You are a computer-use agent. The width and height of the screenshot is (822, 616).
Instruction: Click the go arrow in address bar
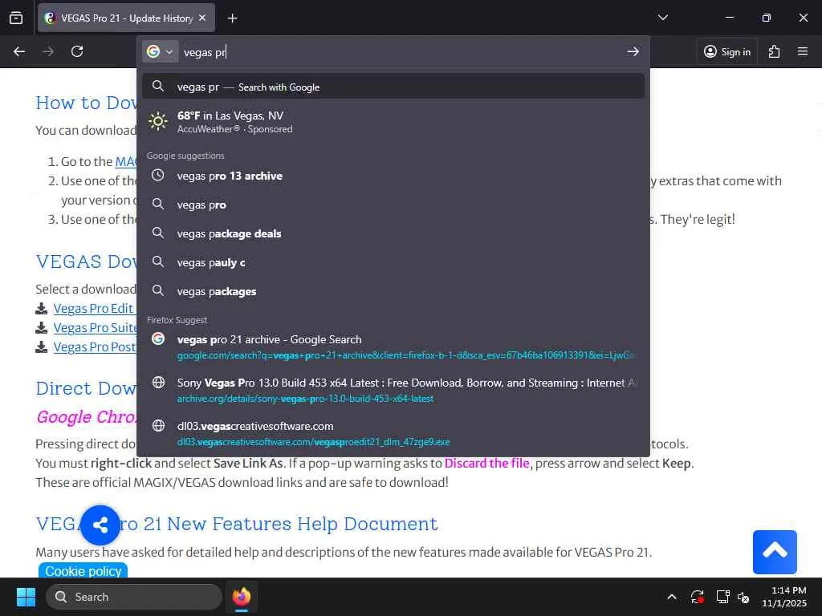click(633, 51)
